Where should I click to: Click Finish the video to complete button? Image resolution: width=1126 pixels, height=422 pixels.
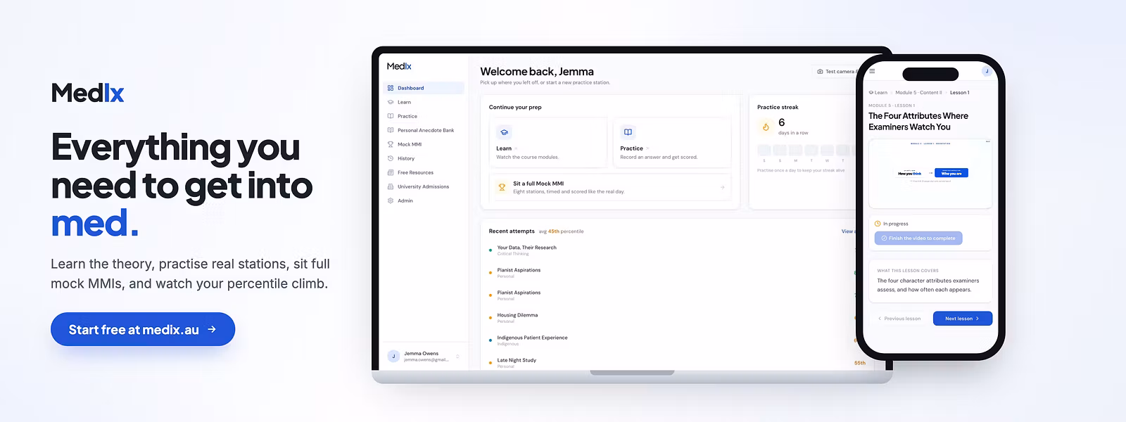pos(918,238)
